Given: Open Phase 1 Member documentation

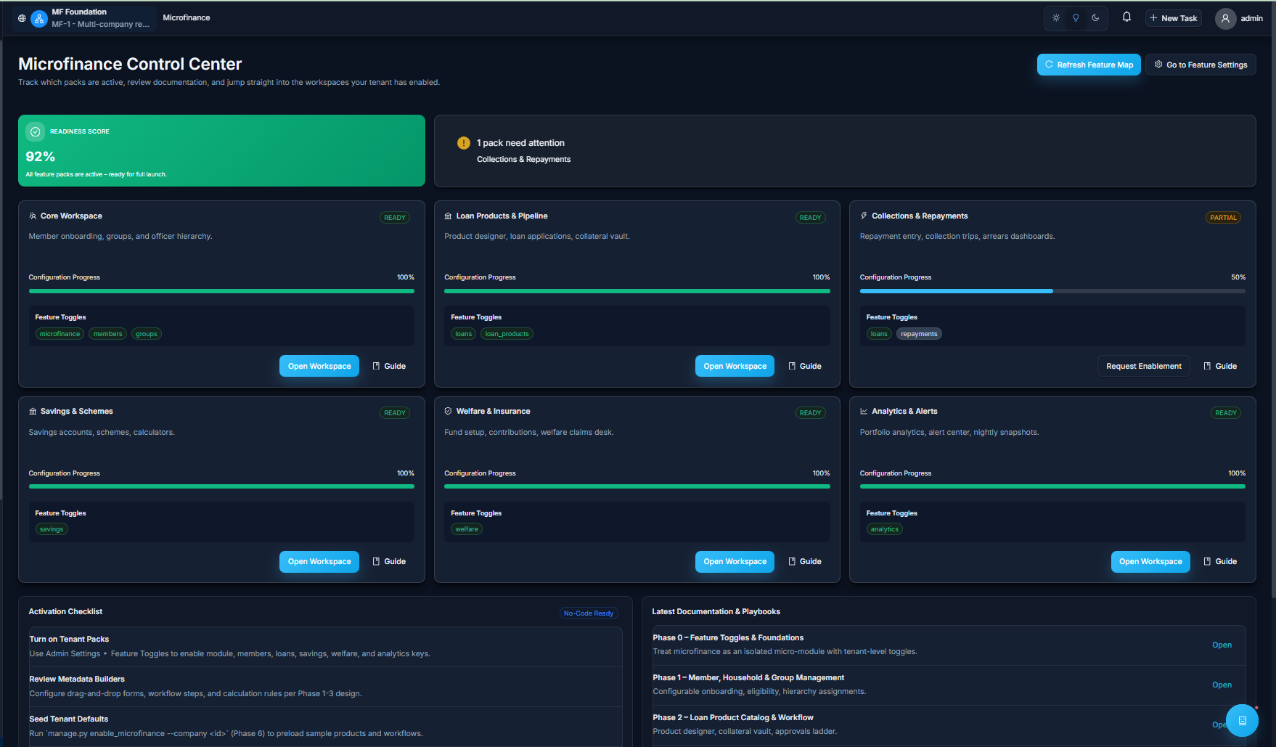Looking at the screenshot, I should [1222, 685].
